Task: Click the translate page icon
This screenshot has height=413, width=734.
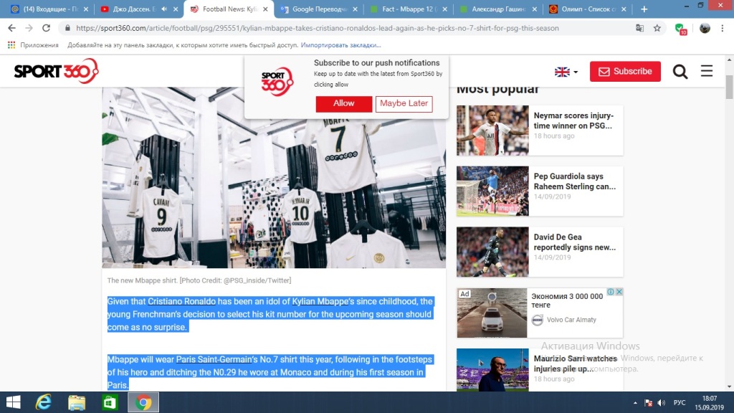Action: (x=639, y=28)
